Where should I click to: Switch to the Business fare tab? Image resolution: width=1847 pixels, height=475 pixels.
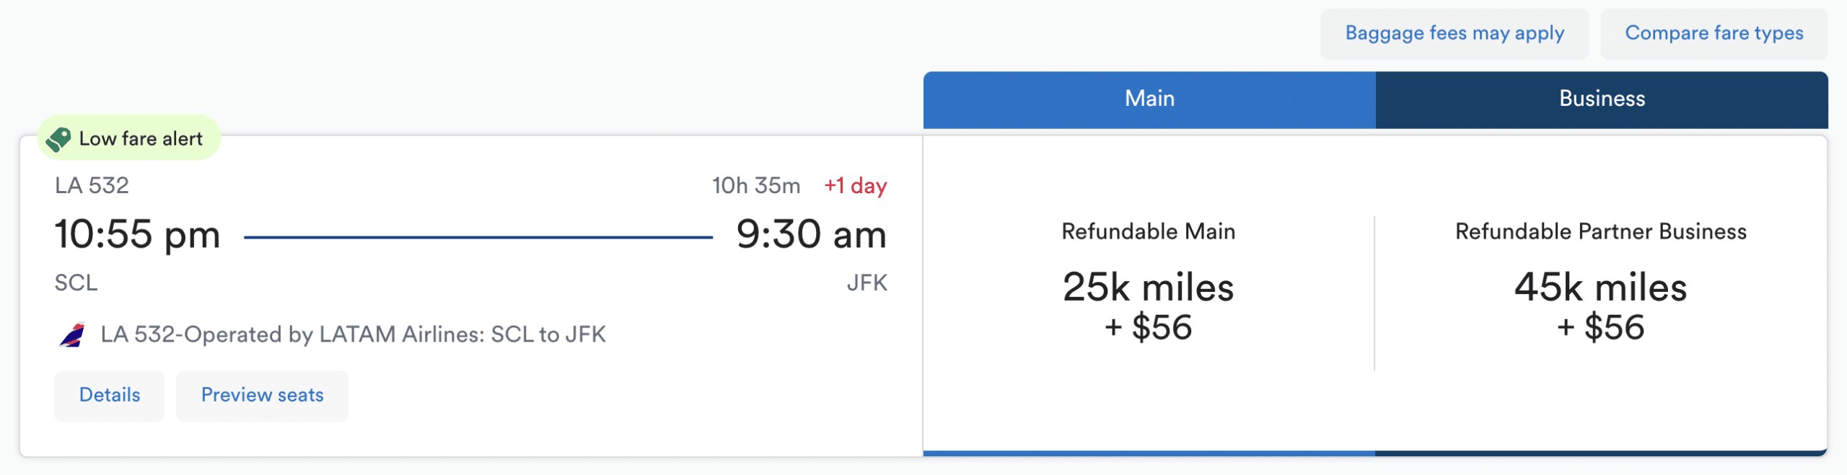point(1601,99)
